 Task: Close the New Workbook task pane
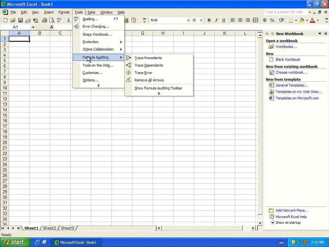(326, 33)
